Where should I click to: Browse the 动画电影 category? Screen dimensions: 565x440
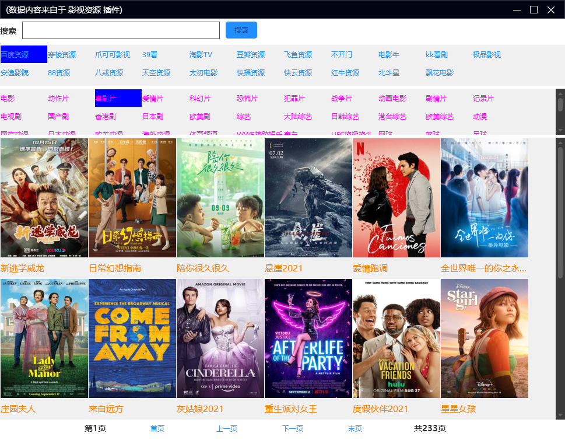(x=392, y=98)
